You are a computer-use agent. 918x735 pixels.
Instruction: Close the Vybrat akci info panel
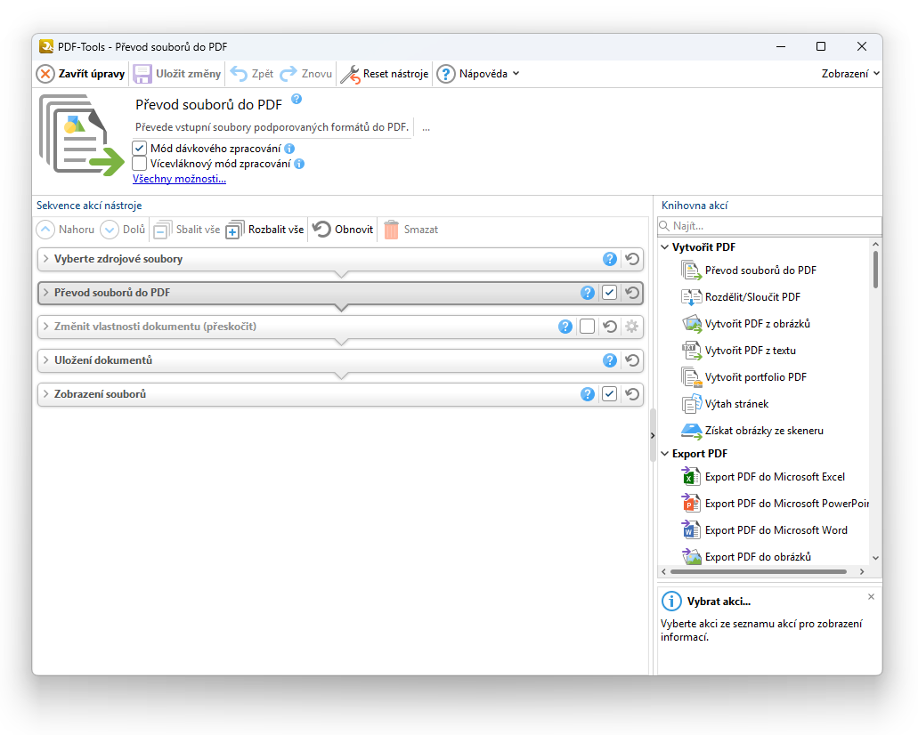click(x=871, y=597)
